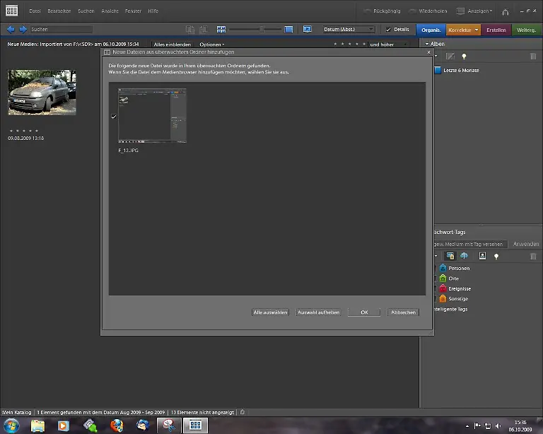
Task: Click the Ereignisse tag icon
Action: tap(443, 288)
